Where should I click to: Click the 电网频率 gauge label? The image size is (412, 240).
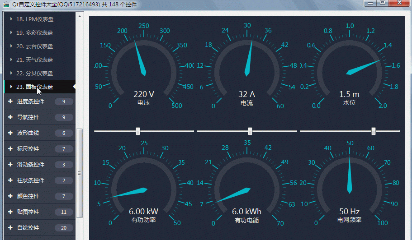350,220
